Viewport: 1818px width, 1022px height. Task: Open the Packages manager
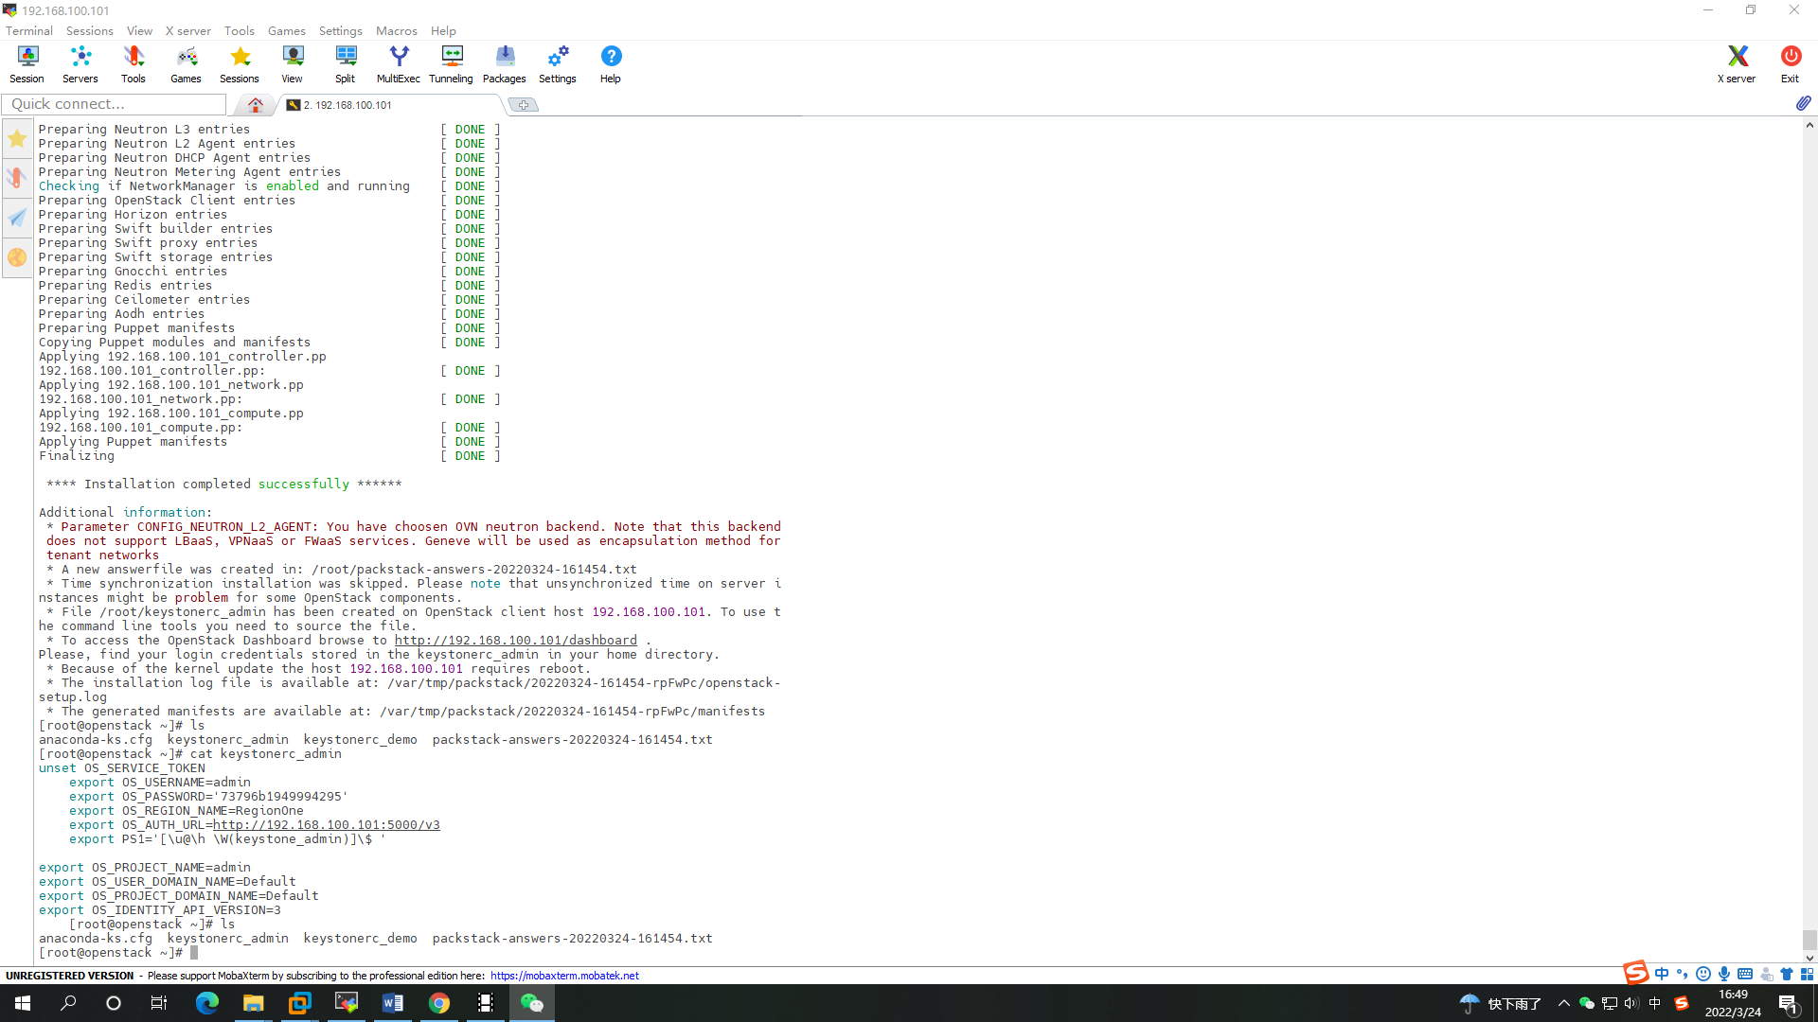pyautogui.click(x=504, y=63)
